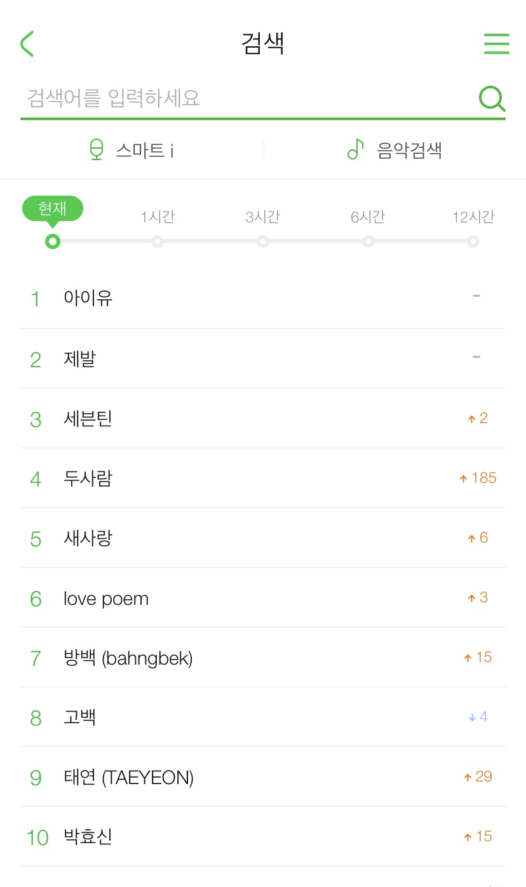The height and width of the screenshot is (887, 526).
Task: Select the keyword love poem
Action: pyautogui.click(x=106, y=599)
